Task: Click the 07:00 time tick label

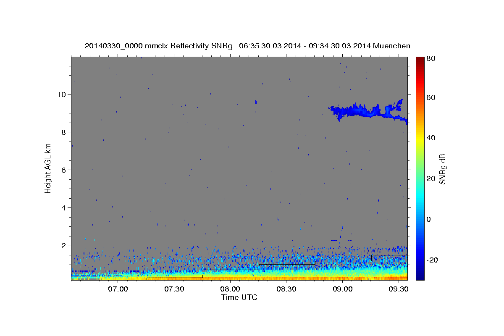Action: [x=118, y=289]
